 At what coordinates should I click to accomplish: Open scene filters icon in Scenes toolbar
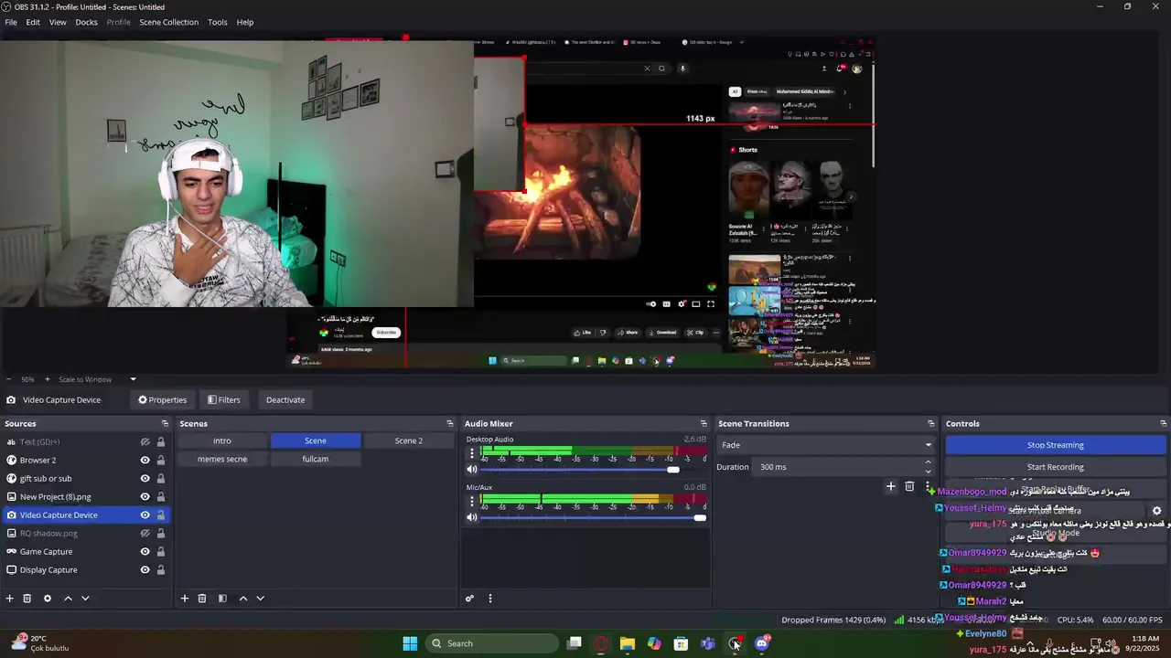pos(222,599)
